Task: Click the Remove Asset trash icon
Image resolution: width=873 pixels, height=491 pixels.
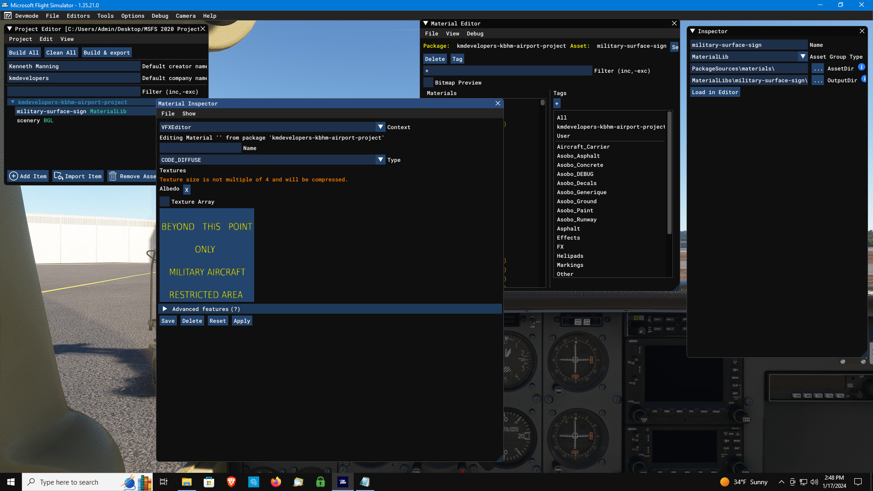Action: pyautogui.click(x=113, y=176)
